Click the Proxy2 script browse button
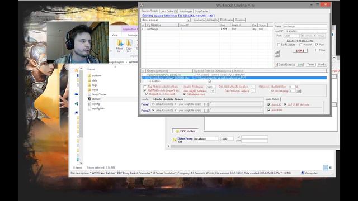This screenshot has height=201, width=358. [206, 111]
